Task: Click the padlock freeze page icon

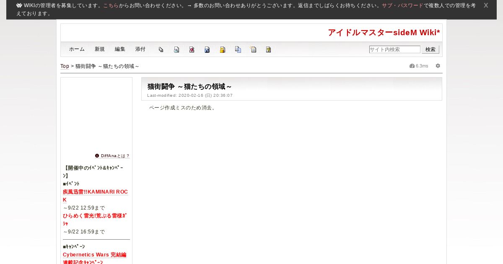Action: pos(223,49)
